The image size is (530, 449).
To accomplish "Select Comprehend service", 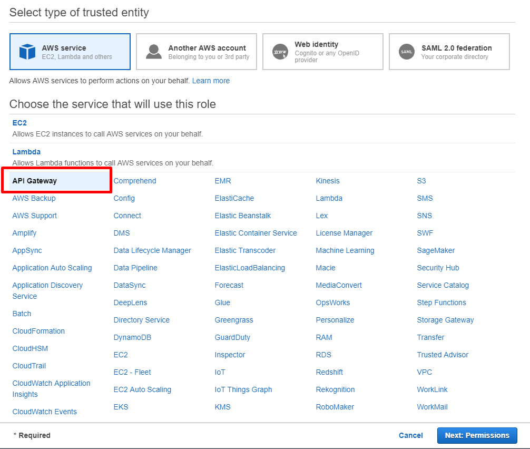I will pos(135,181).
